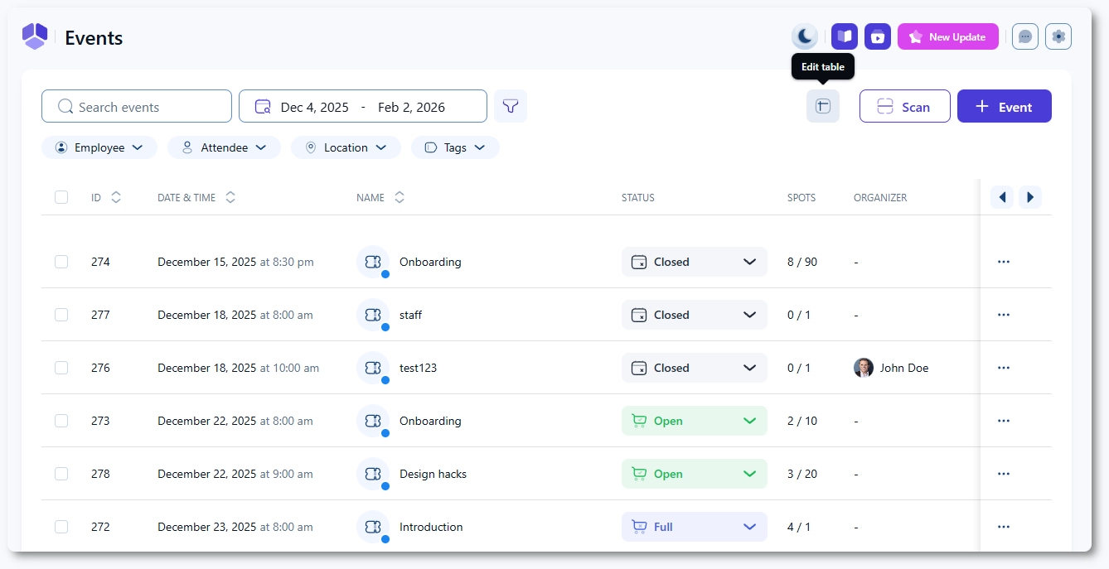Click the Scan button
Screen dimensions: 1109x569
click(904, 106)
